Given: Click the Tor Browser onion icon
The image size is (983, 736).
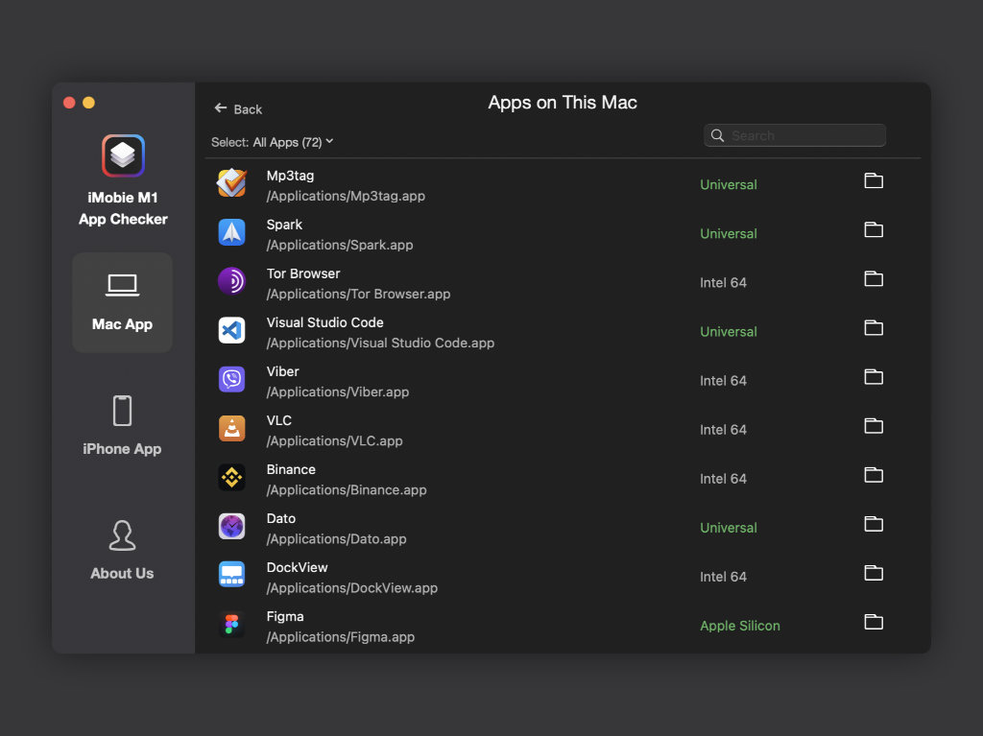Looking at the screenshot, I should [231, 281].
